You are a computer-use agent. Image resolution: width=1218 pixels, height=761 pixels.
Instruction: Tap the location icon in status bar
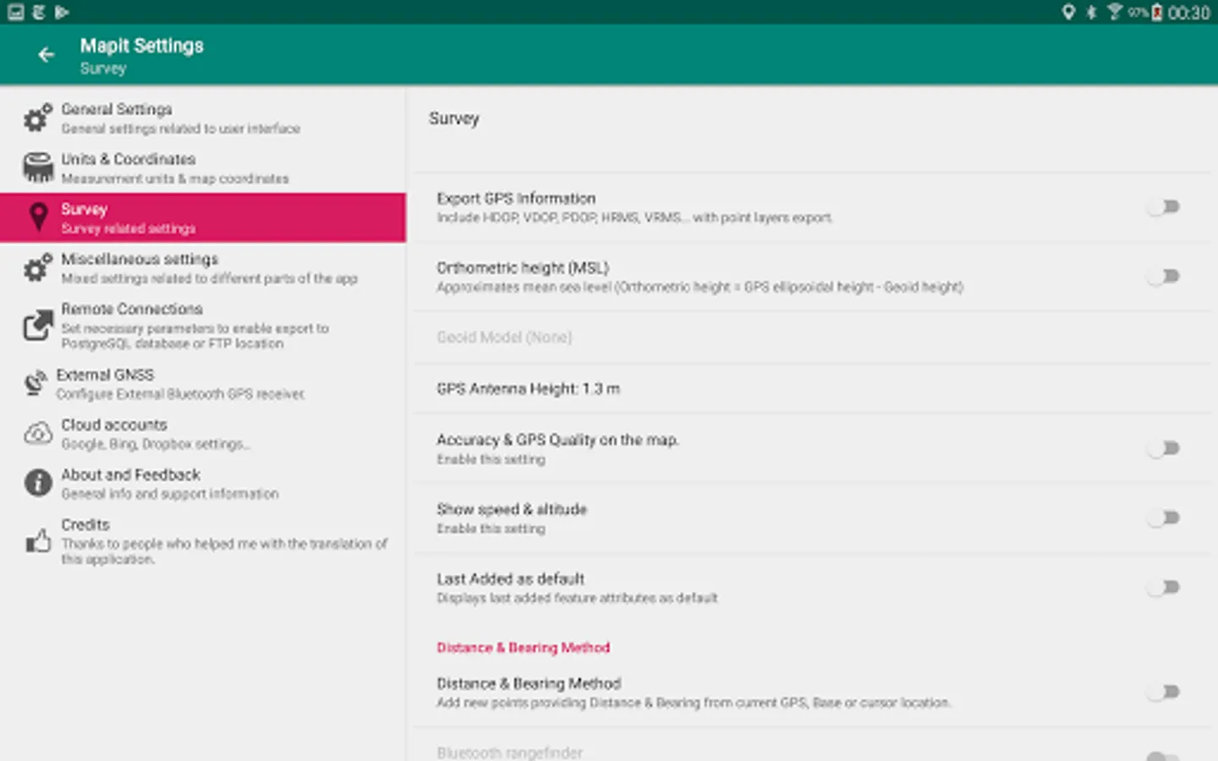pyautogui.click(x=1068, y=12)
